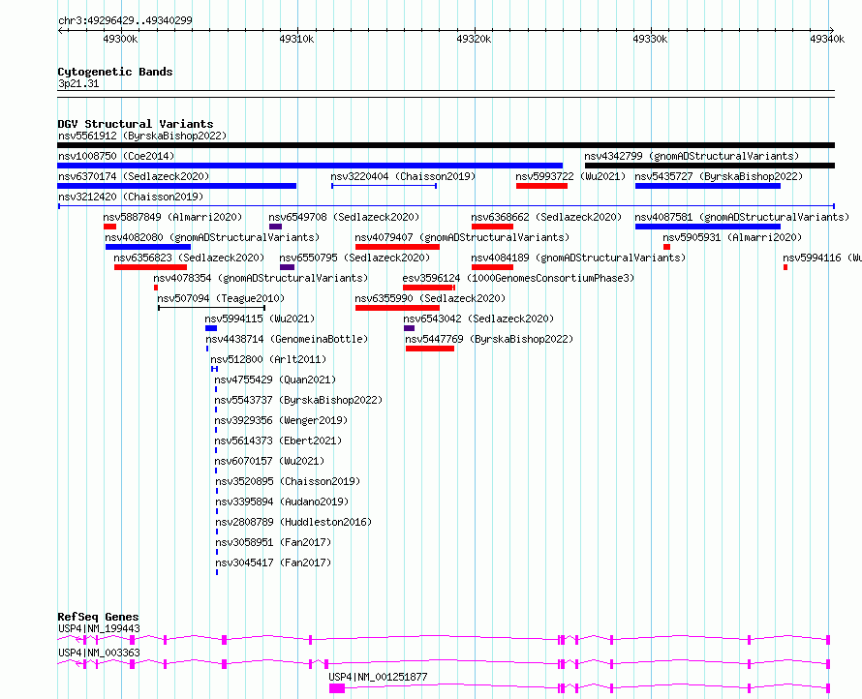Open nsv5435727 (ByrskaBishop2022) label
This screenshot has height=699, width=862.
point(719,176)
